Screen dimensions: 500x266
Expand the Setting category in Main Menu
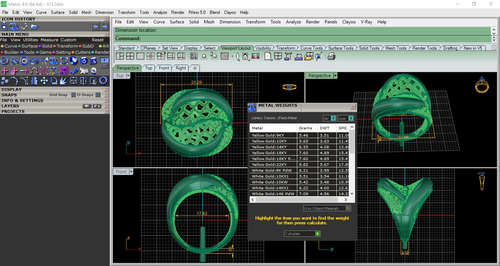click(61, 52)
